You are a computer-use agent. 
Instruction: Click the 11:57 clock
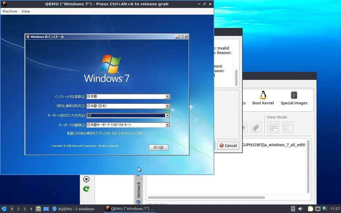click(x=335, y=209)
